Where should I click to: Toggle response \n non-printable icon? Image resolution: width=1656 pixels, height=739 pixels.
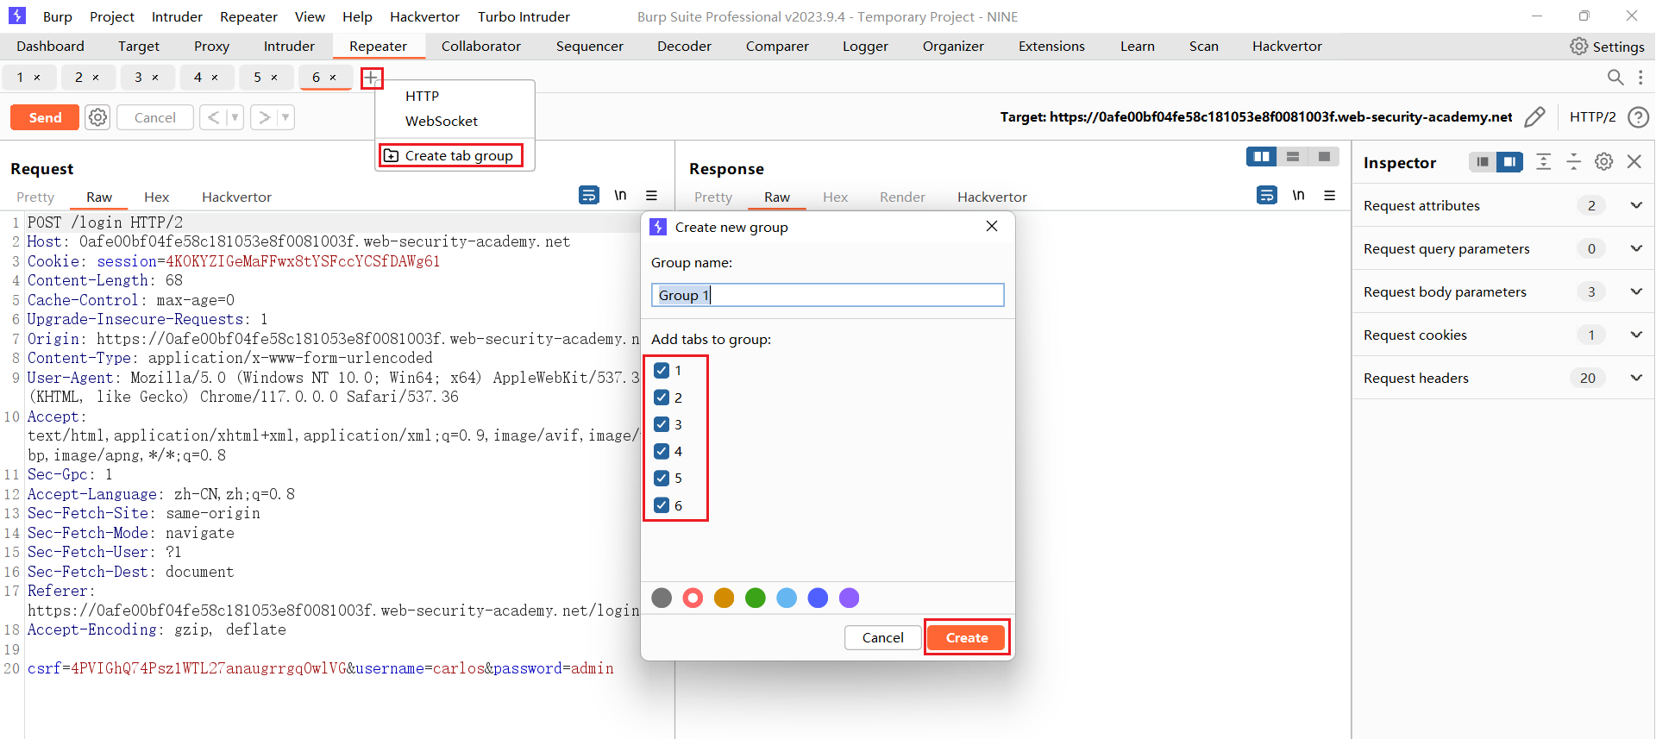click(x=1298, y=196)
